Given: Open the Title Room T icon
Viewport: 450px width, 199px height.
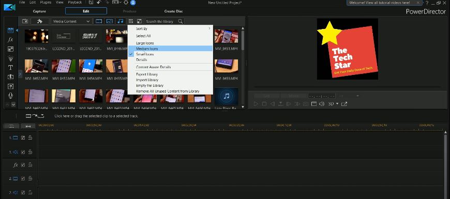Looking at the screenshot, I should [10, 68].
